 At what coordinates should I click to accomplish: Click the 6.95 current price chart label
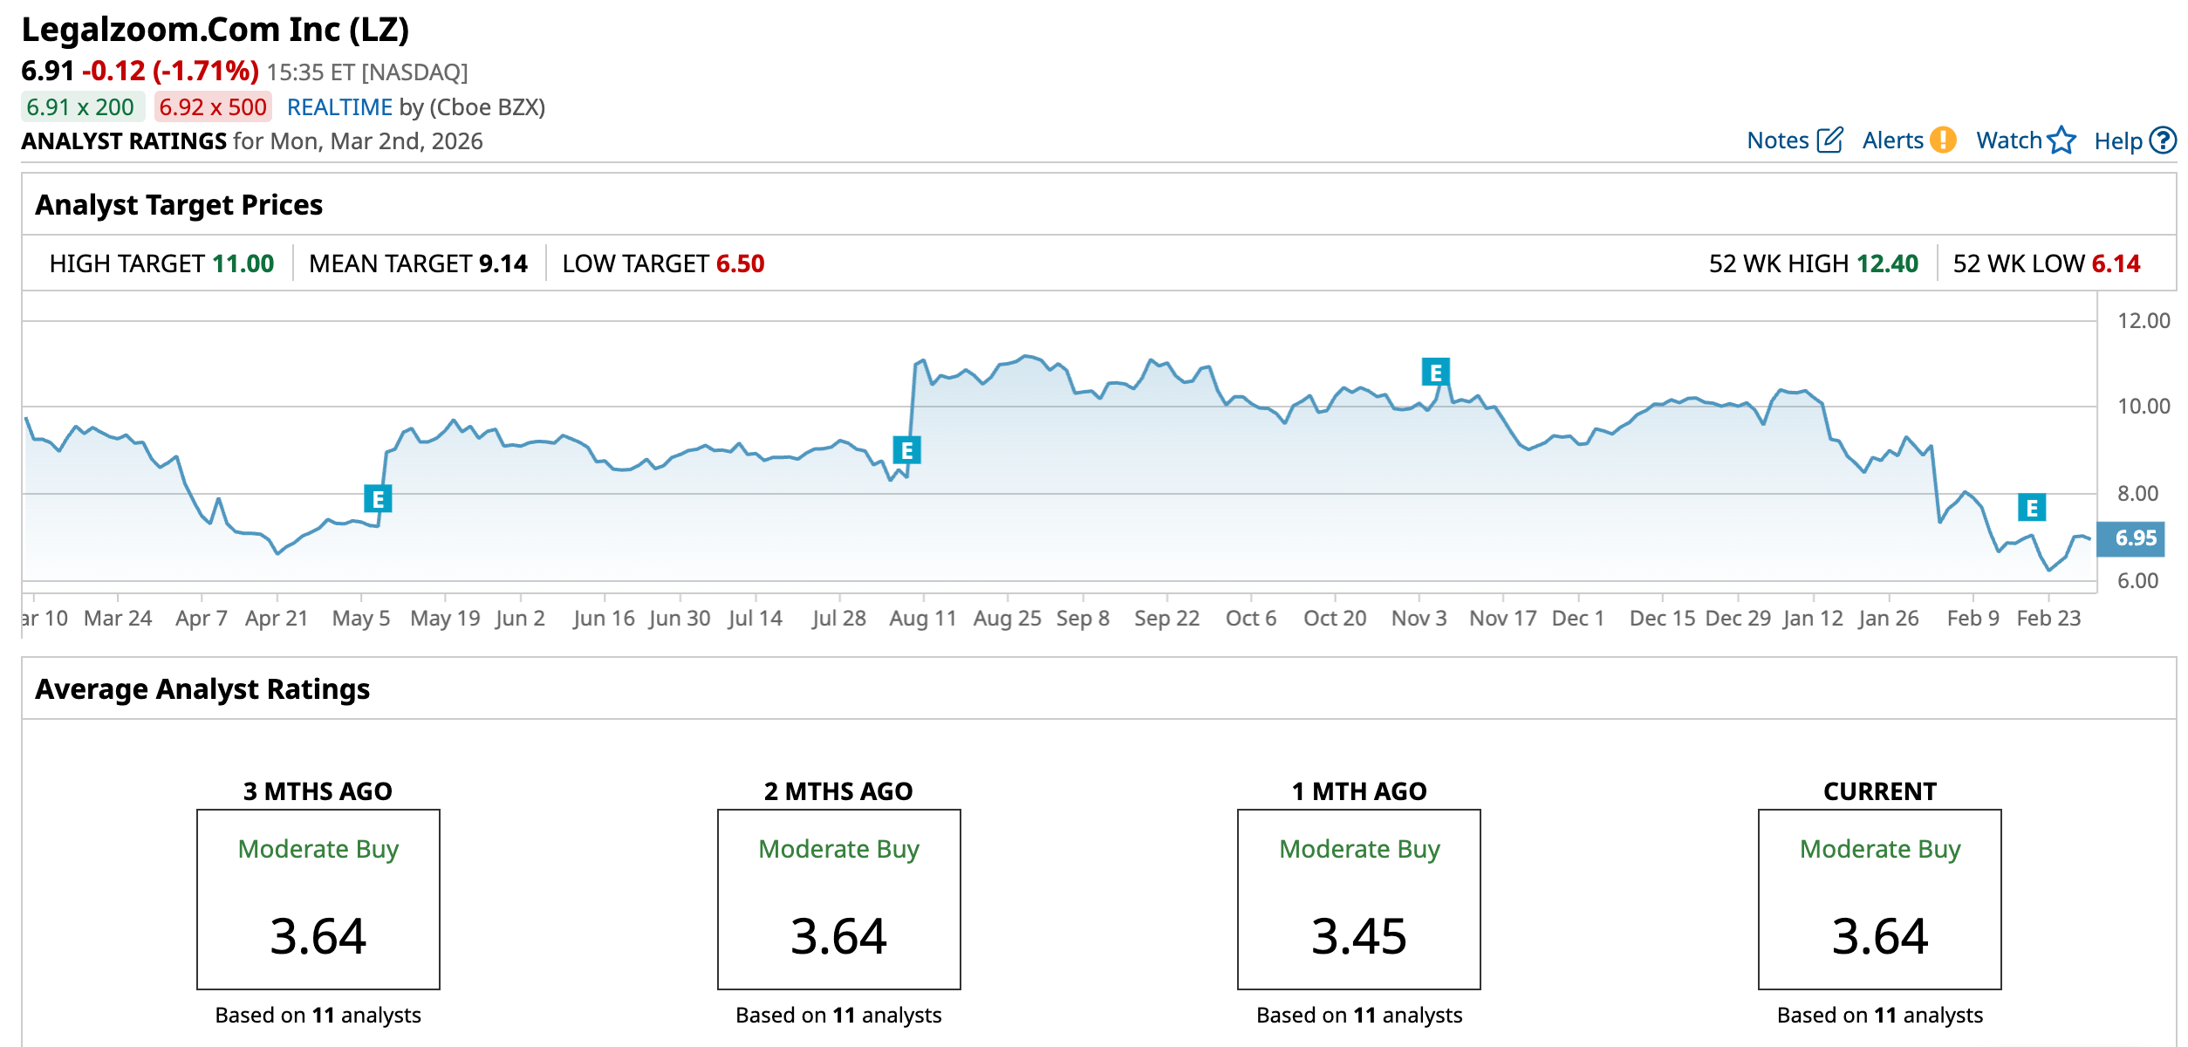tap(2135, 538)
